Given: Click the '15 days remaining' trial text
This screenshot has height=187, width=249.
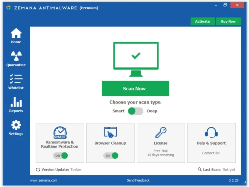Looking at the screenshot, I should [x=161, y=155].
